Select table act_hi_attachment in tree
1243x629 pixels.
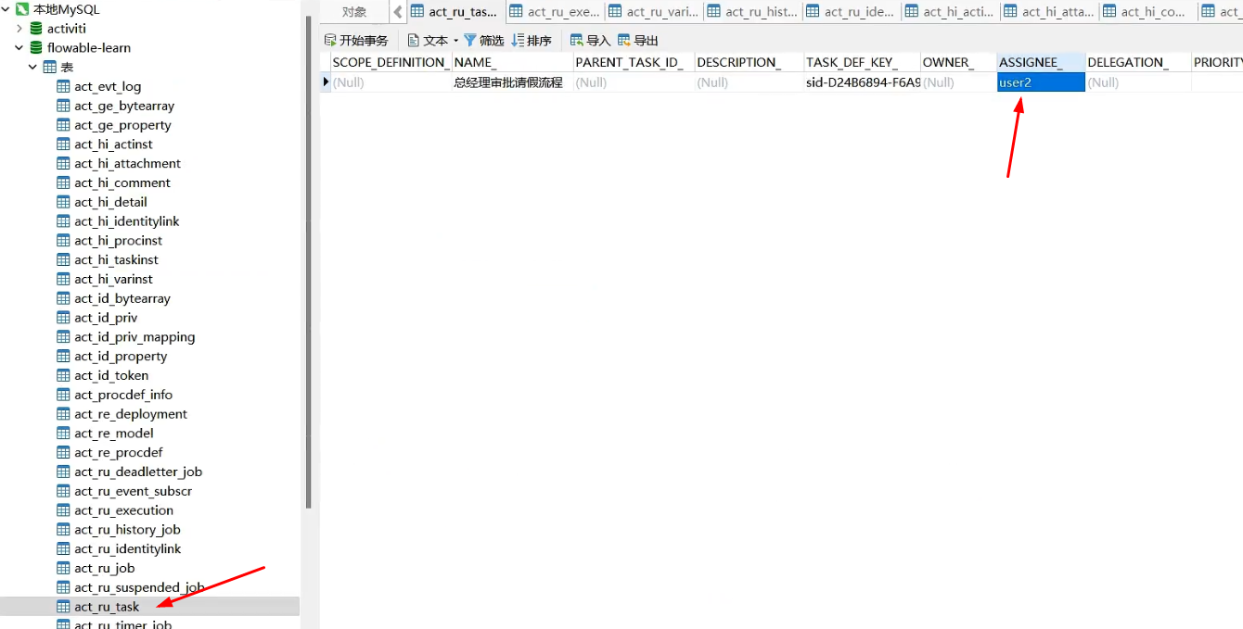[127, 164]
